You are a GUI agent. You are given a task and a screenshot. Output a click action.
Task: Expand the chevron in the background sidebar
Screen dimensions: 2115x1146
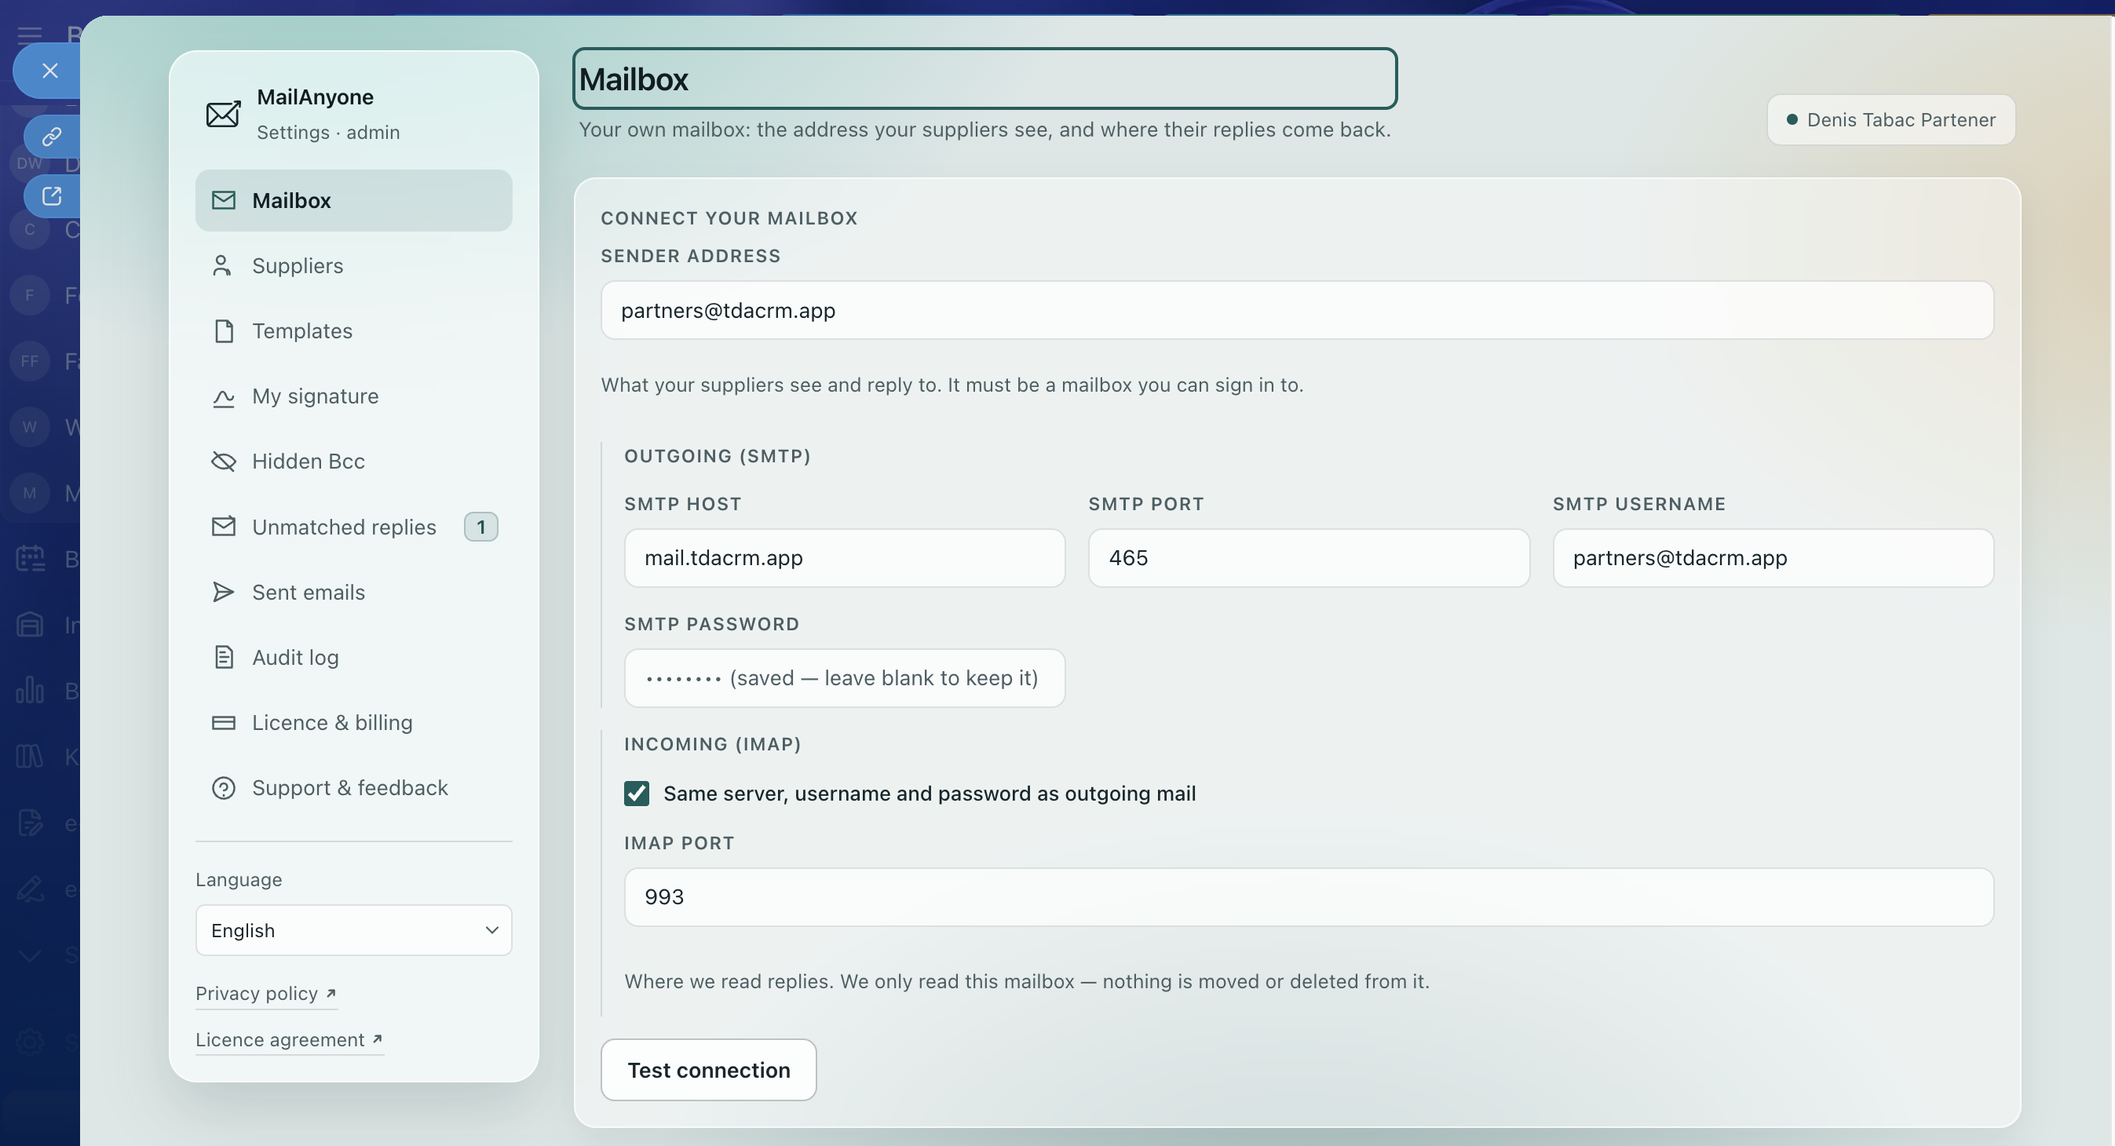point(31,954)
